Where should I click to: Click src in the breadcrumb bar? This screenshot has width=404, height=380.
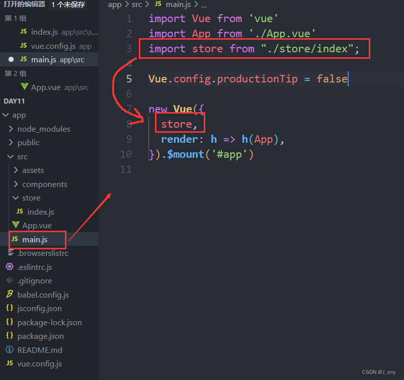point(136,5)
